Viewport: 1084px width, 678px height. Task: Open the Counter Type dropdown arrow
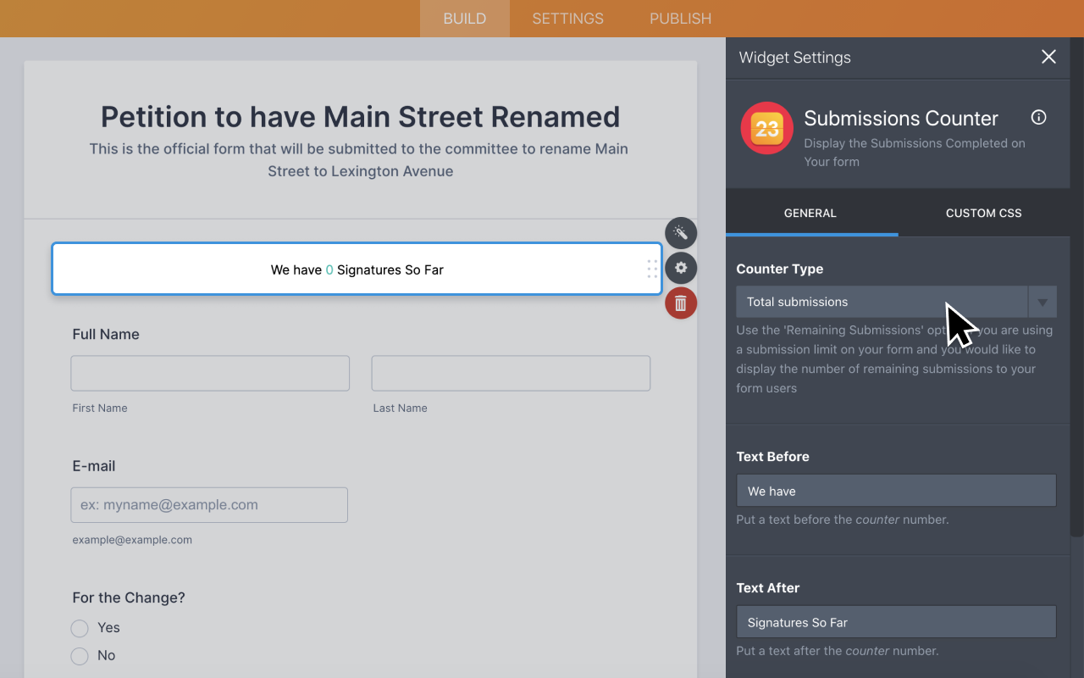pos(1043,301)
